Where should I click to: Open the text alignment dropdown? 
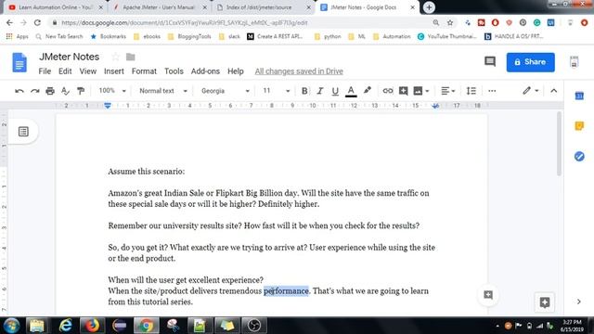click(447, 91)
